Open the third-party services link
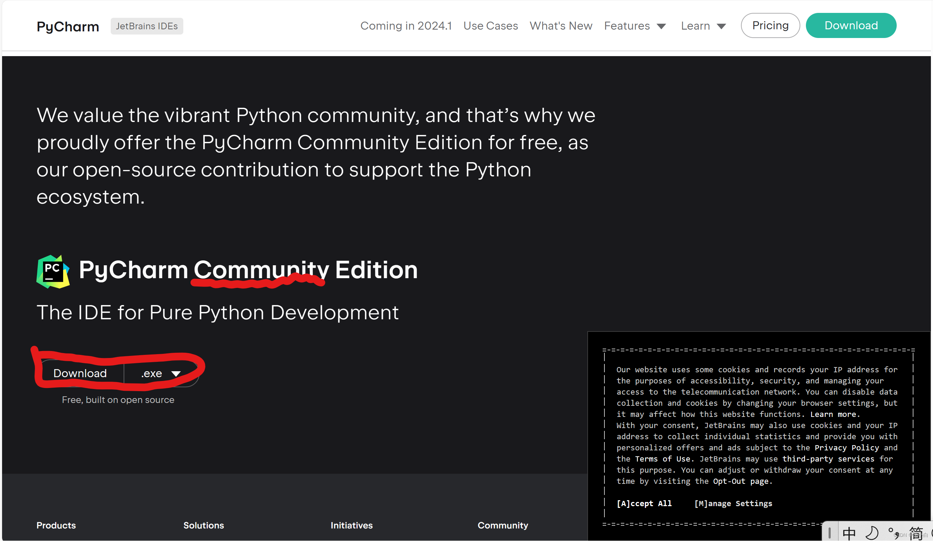The image size is (933, 541). [x=828, y=459]
